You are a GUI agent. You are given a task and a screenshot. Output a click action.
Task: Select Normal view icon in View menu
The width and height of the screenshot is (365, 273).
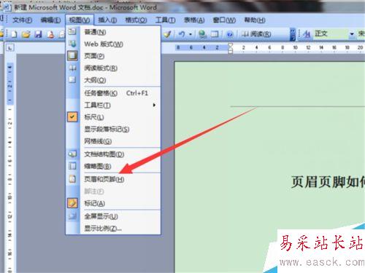click(x=72, y=31)
